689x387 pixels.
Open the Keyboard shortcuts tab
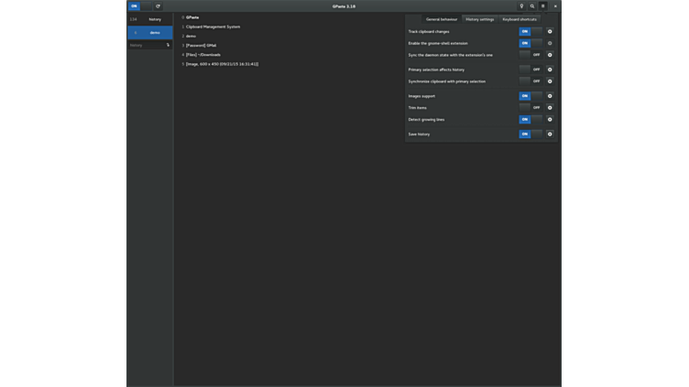(x=519, y=19)
